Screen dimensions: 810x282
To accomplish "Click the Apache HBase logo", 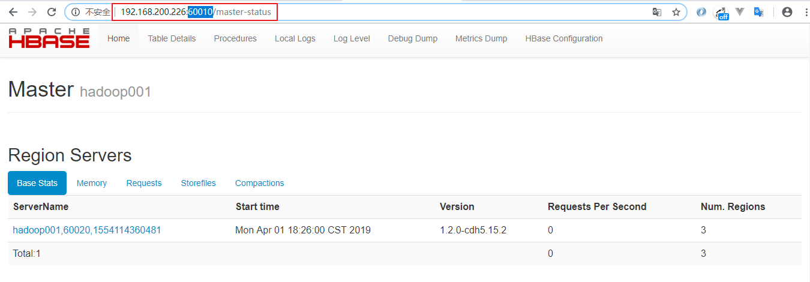I will coord(49,38).
